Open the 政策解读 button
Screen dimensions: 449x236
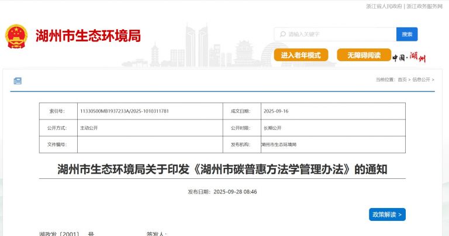[387, 214]
